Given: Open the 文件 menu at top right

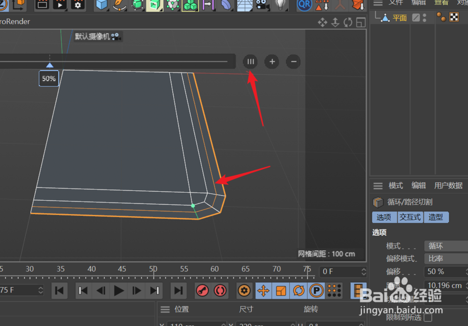Looking at the screenshot, I should (396, 3).
